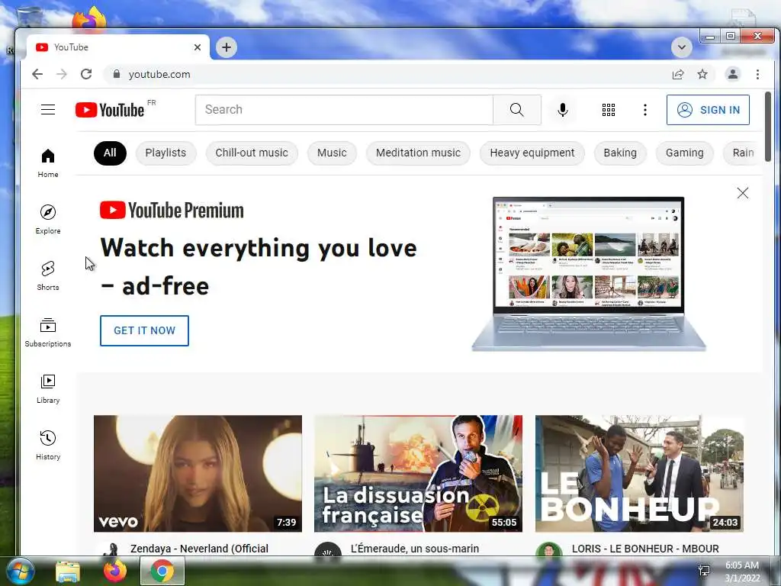781x586 pixels.
Task: Open History in sidebar
Action: [x=48, y=445]
